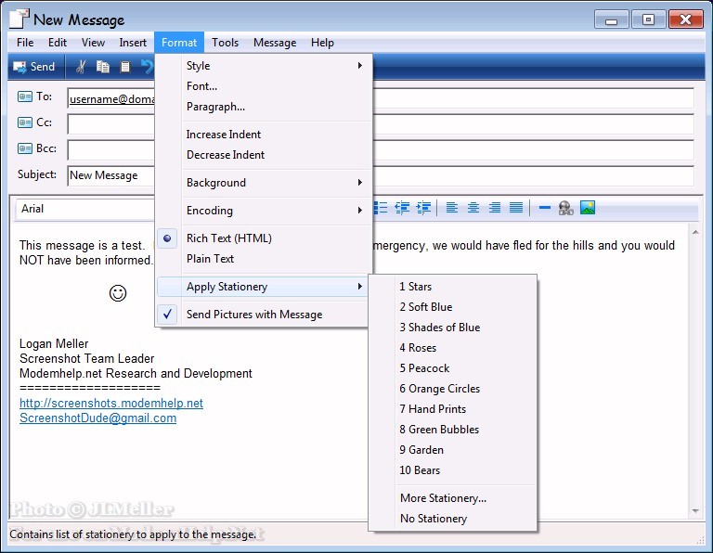Open the Tools menu
This screenshot has width=713, height=553.
(x=225, y=43)
